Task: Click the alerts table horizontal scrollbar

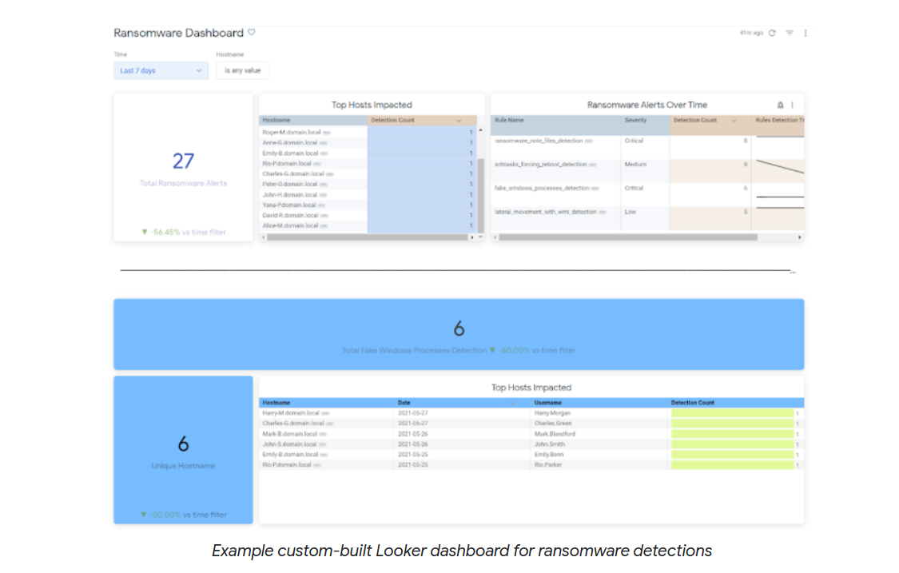Action: (x=628, y=237)
